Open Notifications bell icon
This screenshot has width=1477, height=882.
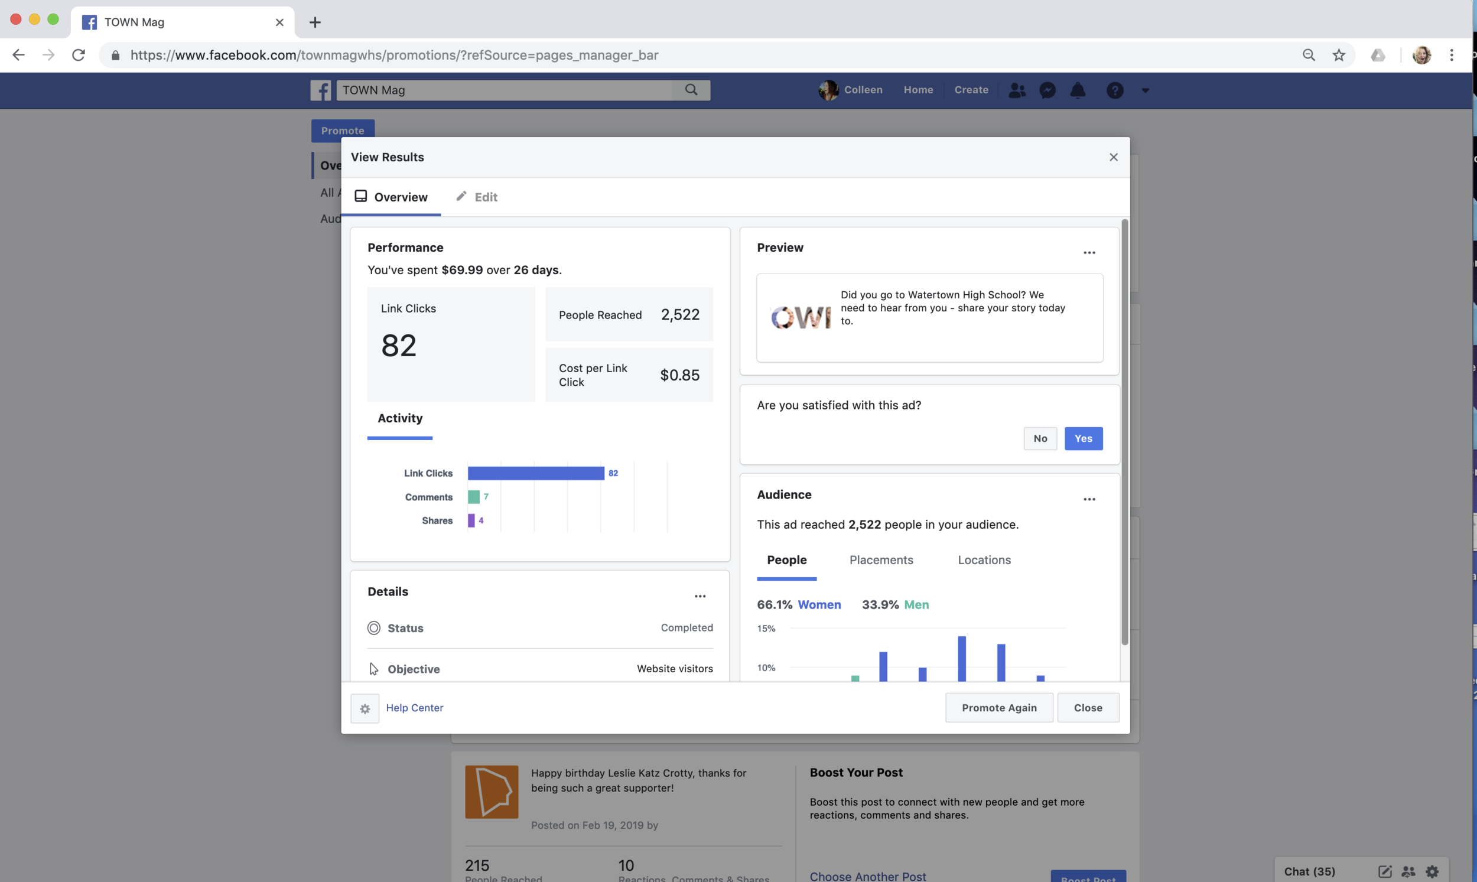tap(1078, 90)
